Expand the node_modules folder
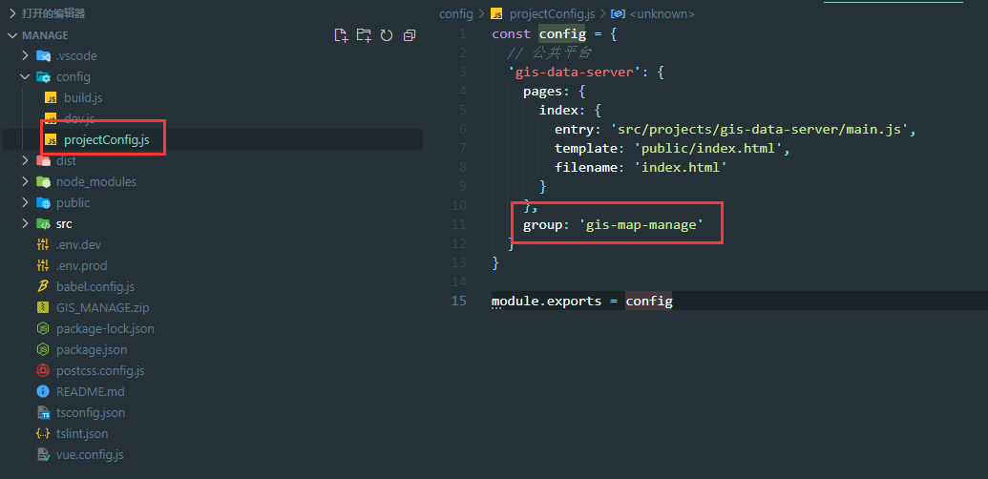This screenshot has height=479, width=988. click(x=26, y=181)
